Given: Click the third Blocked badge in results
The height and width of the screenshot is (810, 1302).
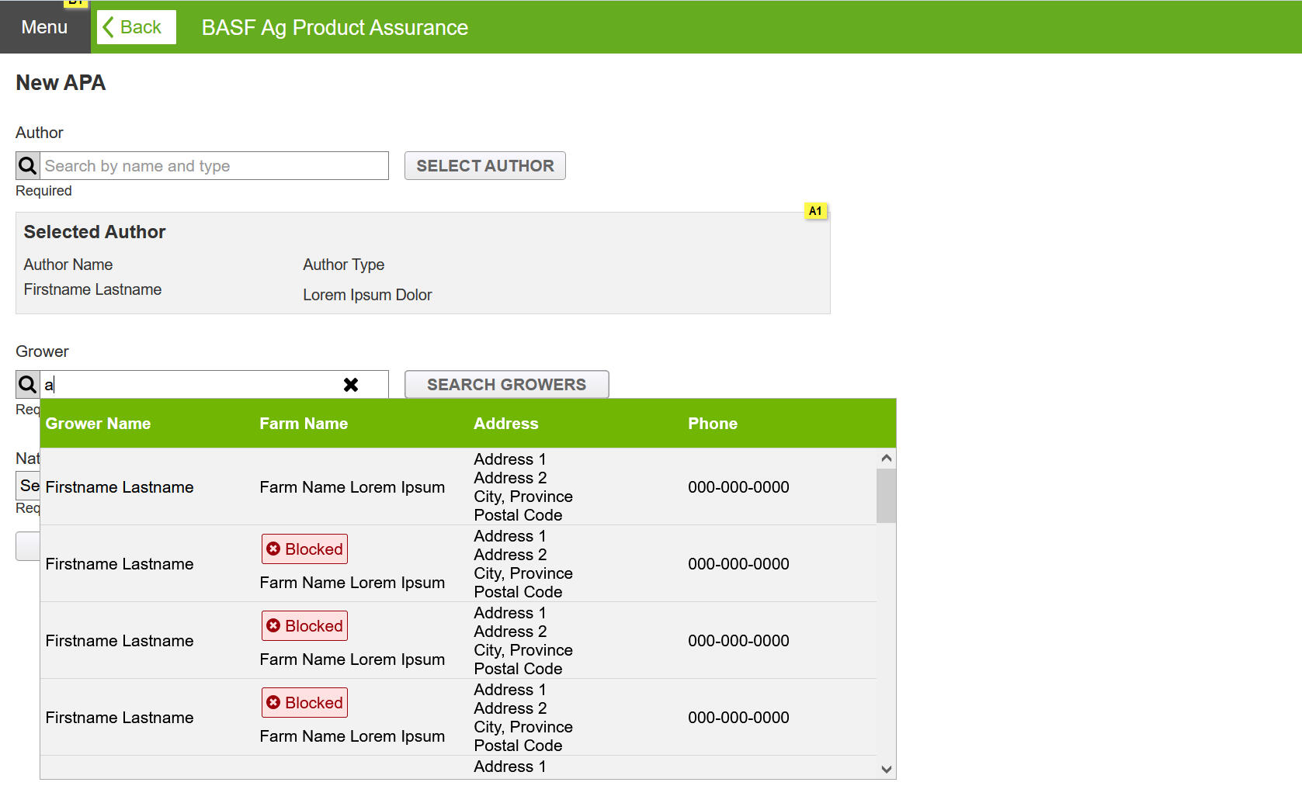Looking at the screenshot, I should pyautogui.click(x=304, y=703).
